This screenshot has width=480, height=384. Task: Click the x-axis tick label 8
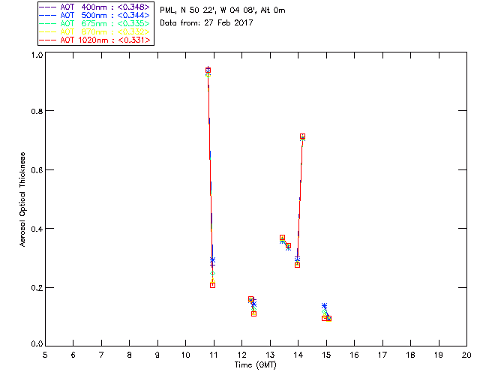(x=130, y=355)
